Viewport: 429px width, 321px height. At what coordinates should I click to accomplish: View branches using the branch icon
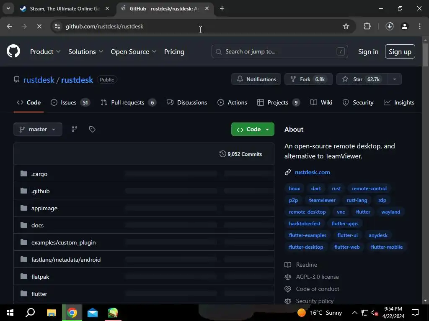(x=75, y=130)
